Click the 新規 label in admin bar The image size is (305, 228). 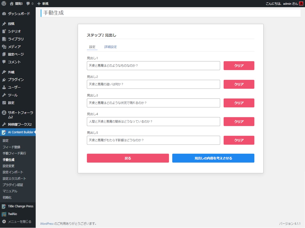tap(45, 4)
